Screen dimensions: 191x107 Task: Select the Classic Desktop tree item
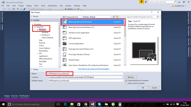coord(47,38)
